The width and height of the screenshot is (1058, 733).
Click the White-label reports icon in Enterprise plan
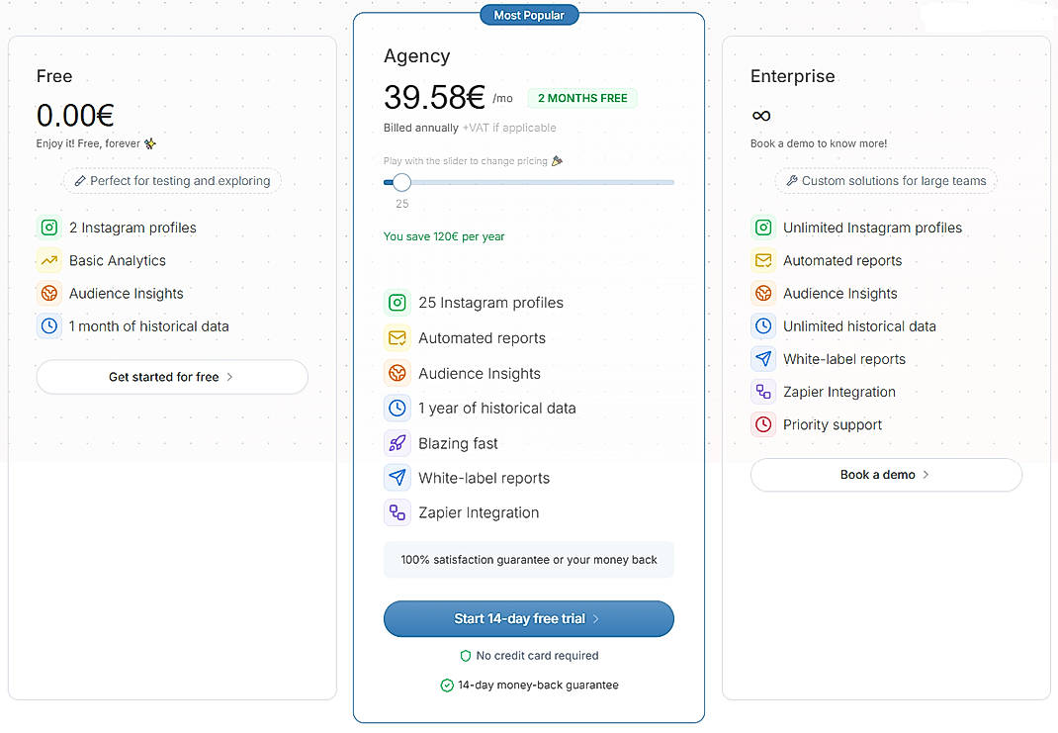click(763, 359)
